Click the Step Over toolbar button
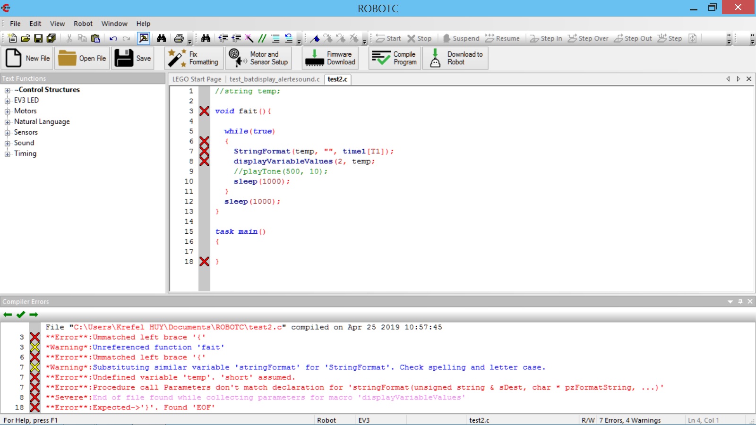Viewport: 756px width, 425px height. (x=588, y=38)
